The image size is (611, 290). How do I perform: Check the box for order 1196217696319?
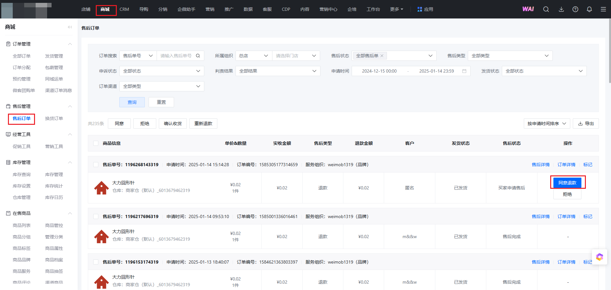(96, 216)
